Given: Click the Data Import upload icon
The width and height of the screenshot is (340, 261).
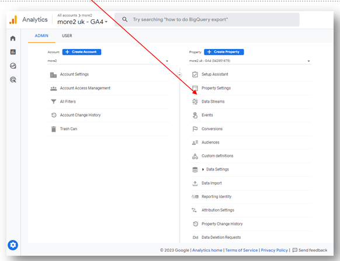Looking at the screenshot, I should [195, 183].
